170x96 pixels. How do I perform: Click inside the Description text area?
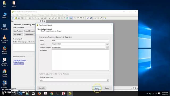pos(80,60)
